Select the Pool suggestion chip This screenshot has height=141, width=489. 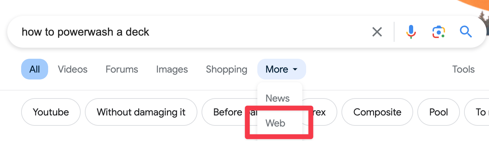[438, 112]
